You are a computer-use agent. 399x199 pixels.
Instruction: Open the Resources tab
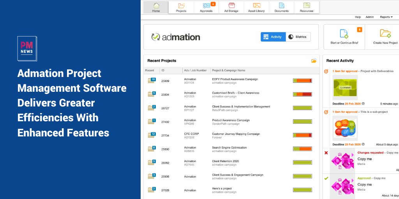click(x=306, y=7)
